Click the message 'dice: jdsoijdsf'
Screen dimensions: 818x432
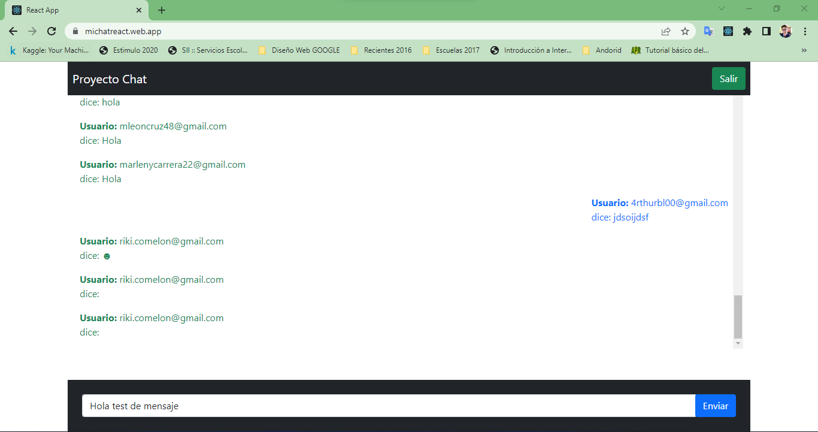pyautogui.click(x=620, y=217)
